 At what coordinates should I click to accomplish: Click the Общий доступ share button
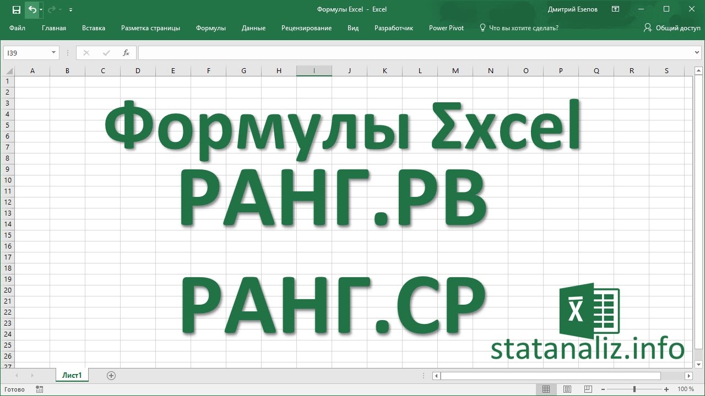click(672, 28)
